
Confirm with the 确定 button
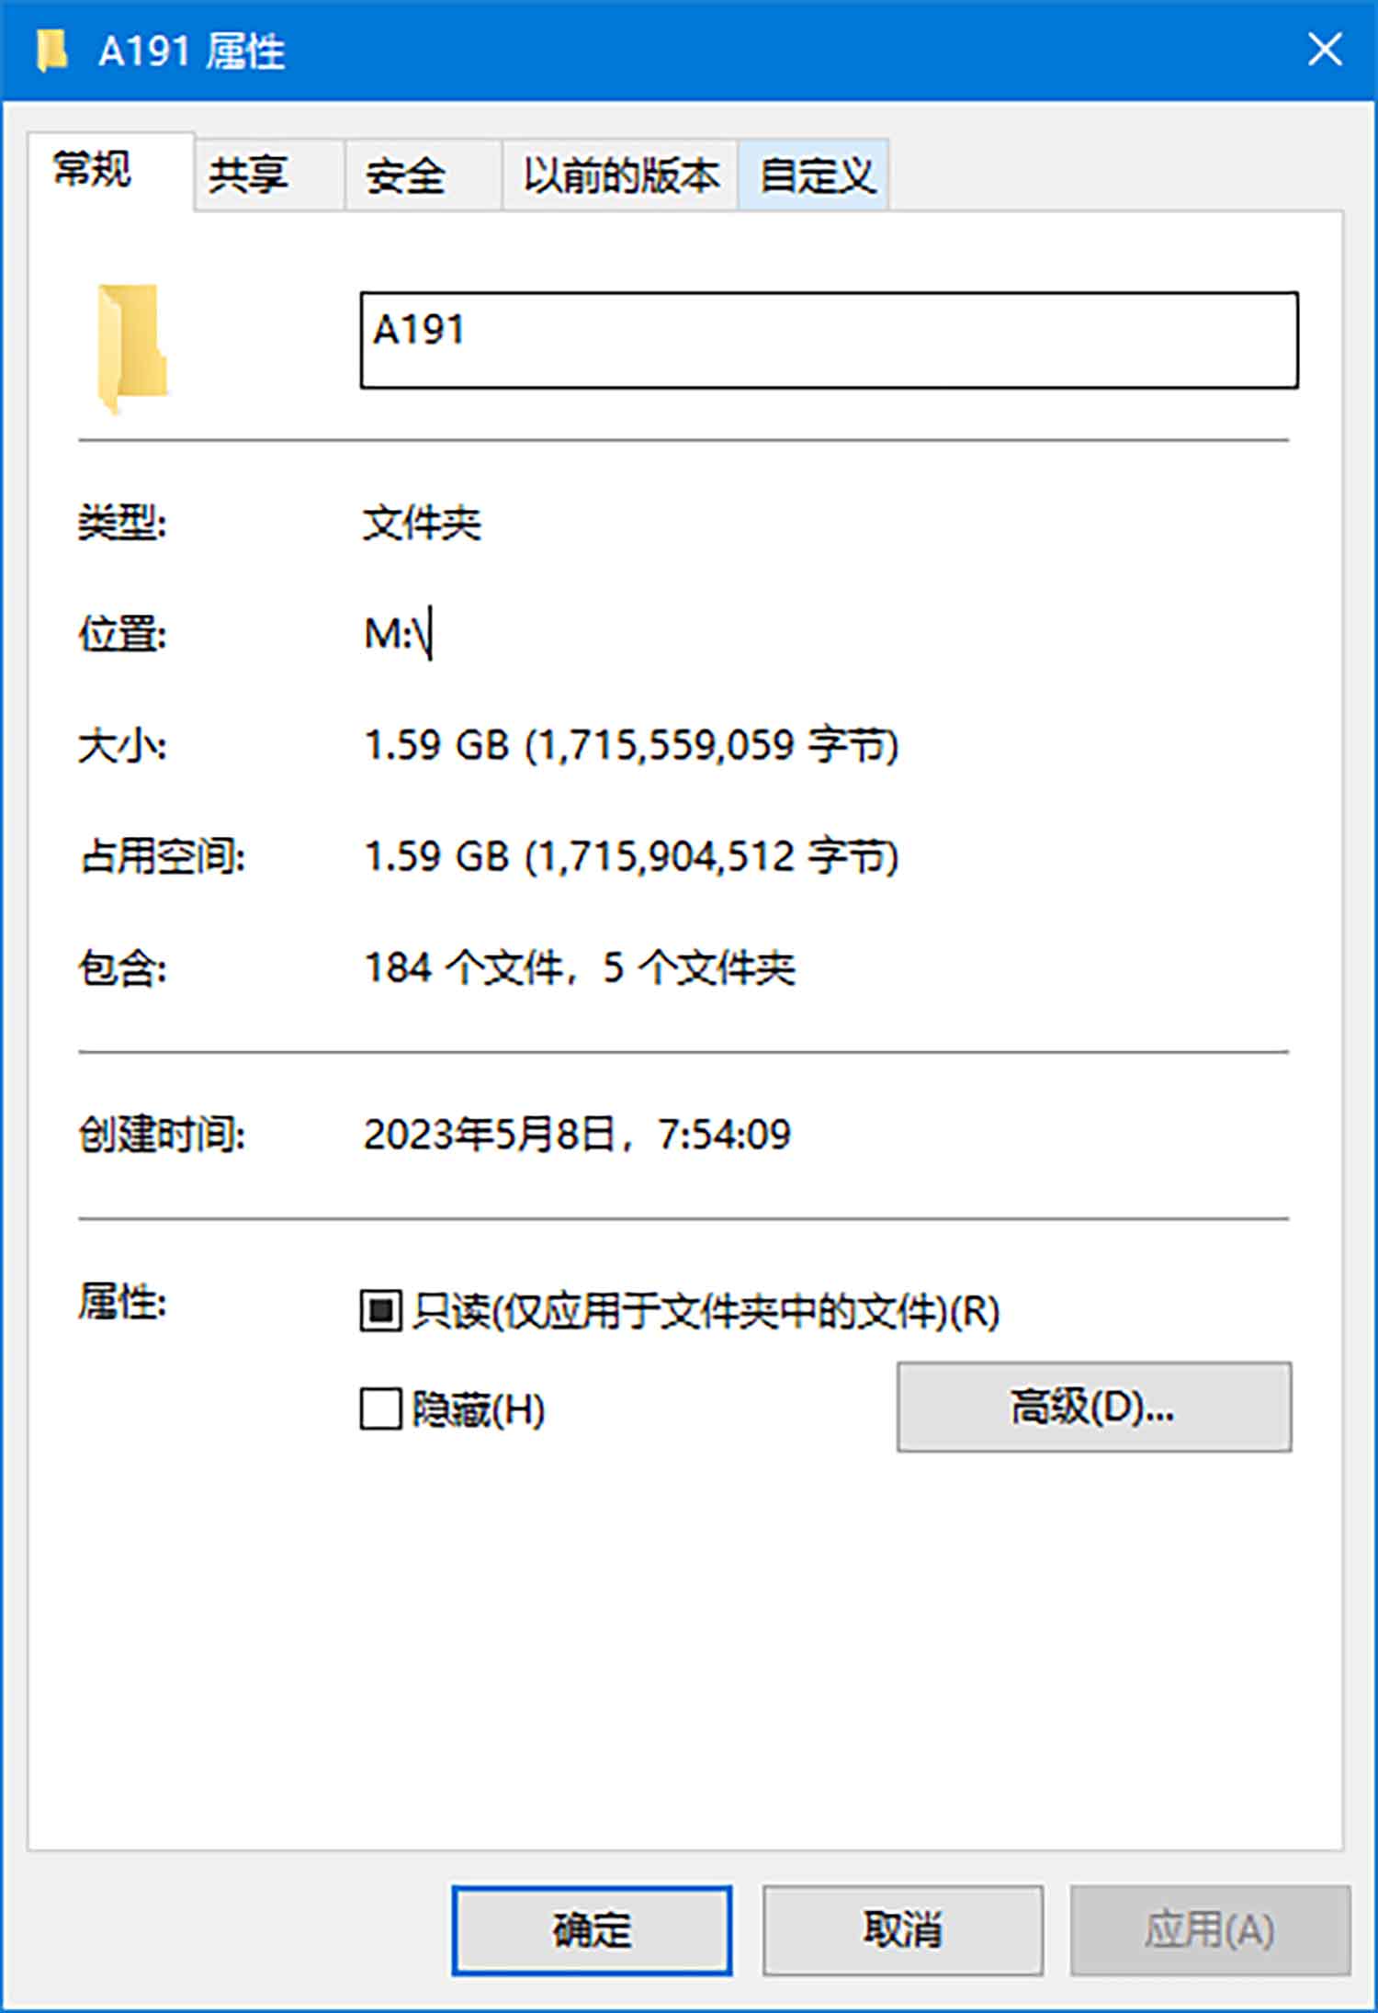[x=592, y=1929]
